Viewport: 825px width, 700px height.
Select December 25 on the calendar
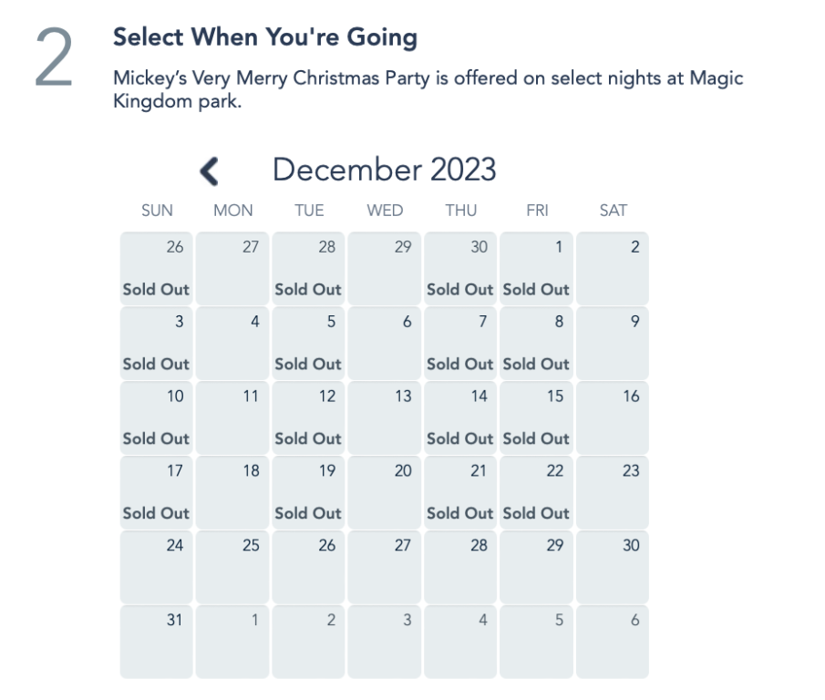(232, 567)
